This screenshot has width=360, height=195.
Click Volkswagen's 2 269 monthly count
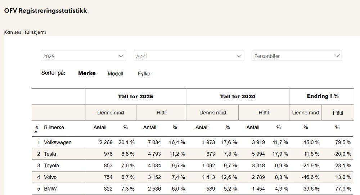(106, 142)
